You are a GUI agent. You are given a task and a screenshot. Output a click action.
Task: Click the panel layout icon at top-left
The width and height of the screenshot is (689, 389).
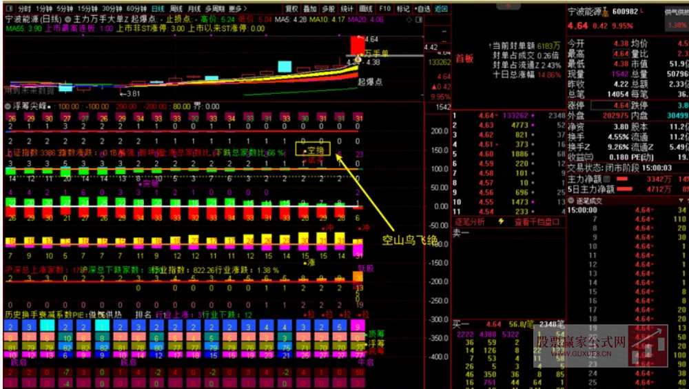[x=8, y=9]
